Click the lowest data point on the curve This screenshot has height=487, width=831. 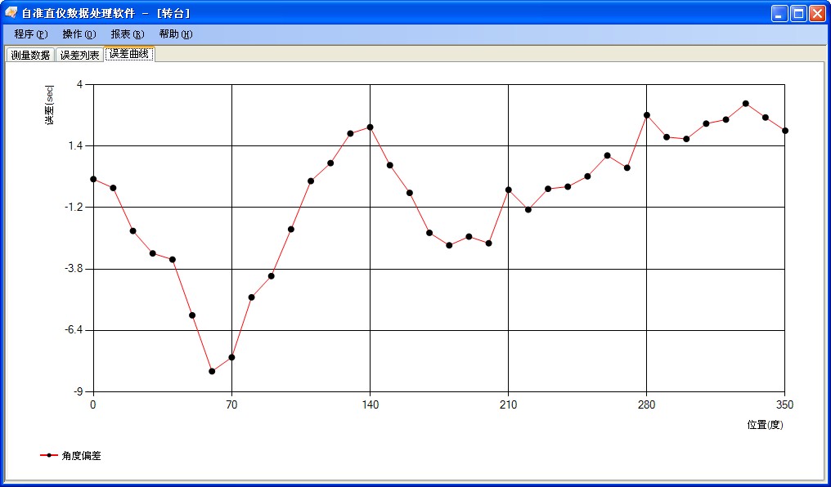coord(212,371)
